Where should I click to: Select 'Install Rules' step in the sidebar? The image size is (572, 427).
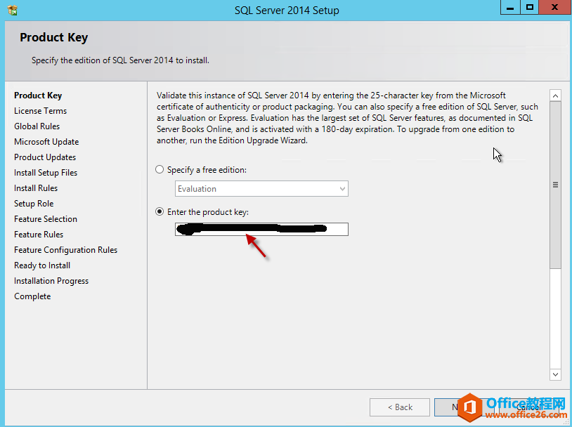coord(36,188)
